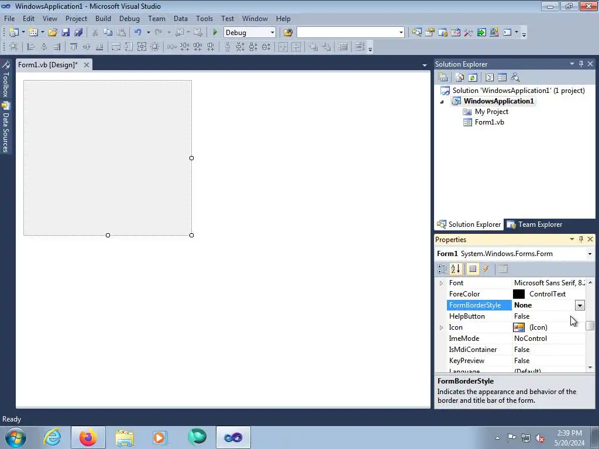Open the Tools menu
The width and height of the screenshot is (599, 449).
tap(204, 19)
